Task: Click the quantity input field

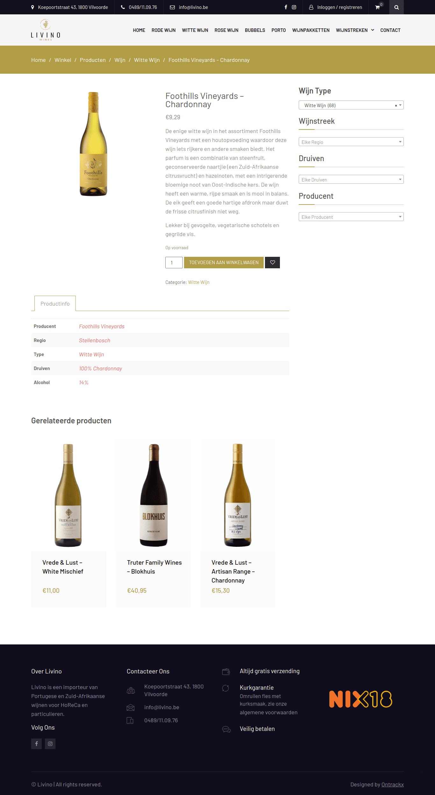Action: pos(174,263)
